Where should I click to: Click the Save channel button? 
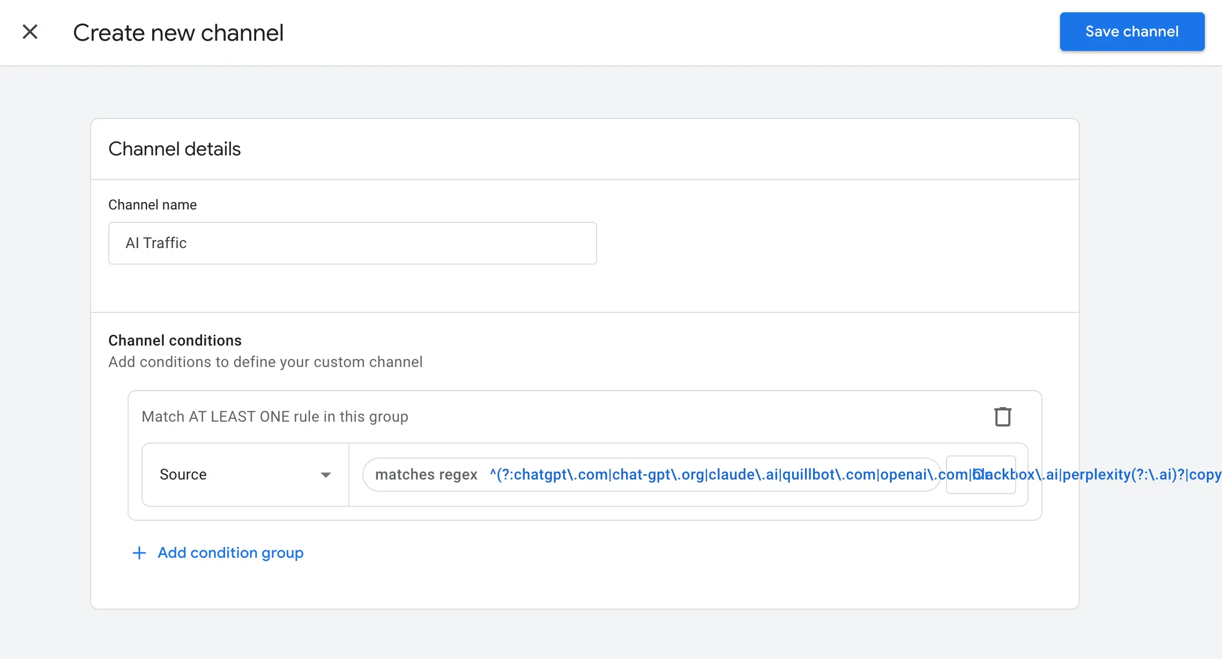pos(1131,32)
